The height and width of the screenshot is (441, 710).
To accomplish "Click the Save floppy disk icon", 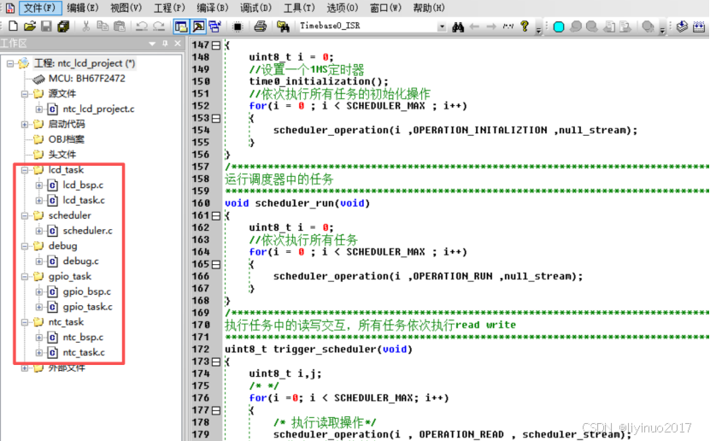I will [46, 26].
